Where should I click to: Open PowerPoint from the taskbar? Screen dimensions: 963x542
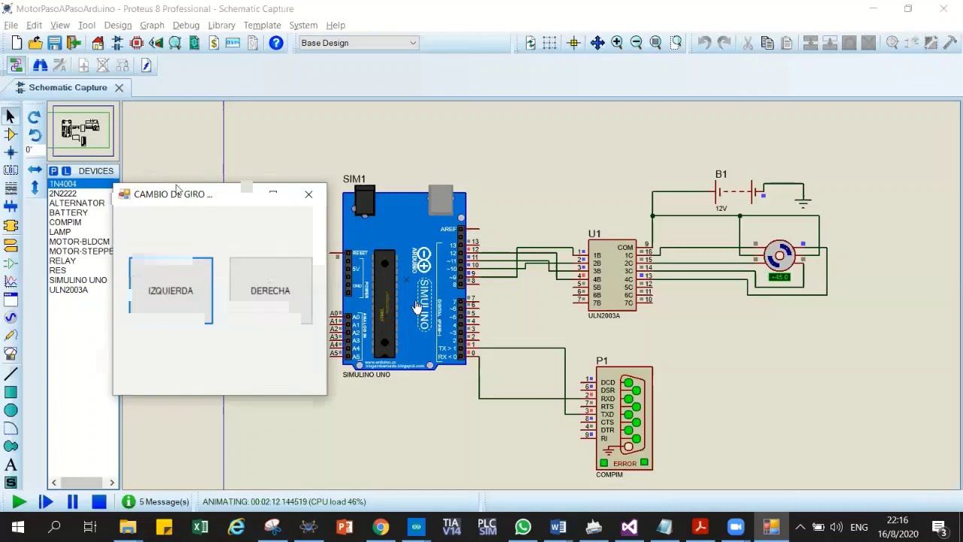point(345,527)
